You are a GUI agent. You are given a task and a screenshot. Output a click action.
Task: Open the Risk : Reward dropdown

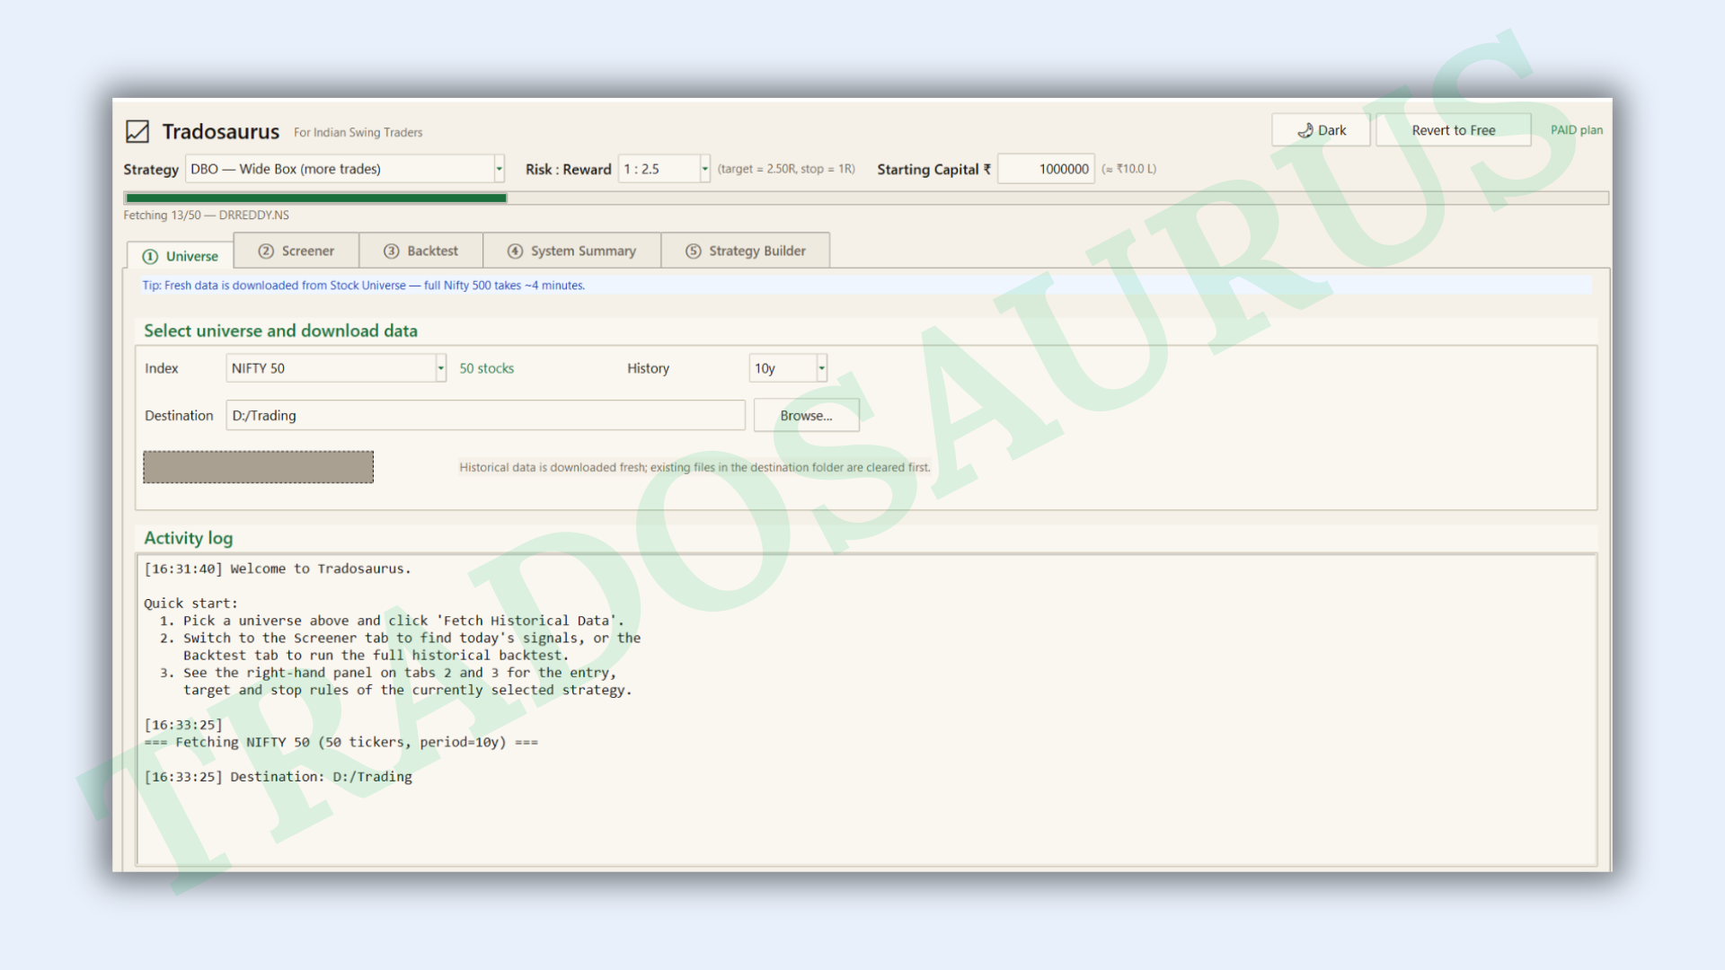click(x=664, y=169)
